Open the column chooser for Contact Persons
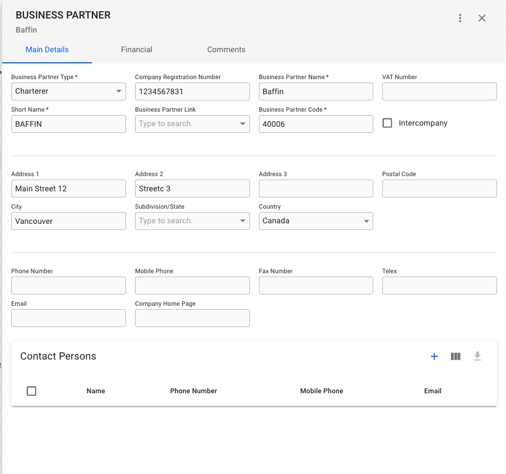Screen dimensions: 506x474 (456, 356)
